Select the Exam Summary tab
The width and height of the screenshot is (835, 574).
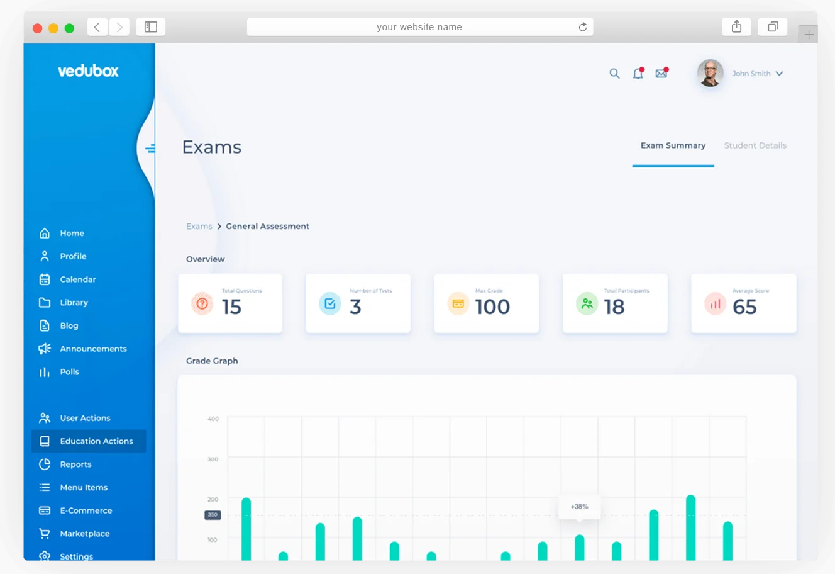pos(673,145)
